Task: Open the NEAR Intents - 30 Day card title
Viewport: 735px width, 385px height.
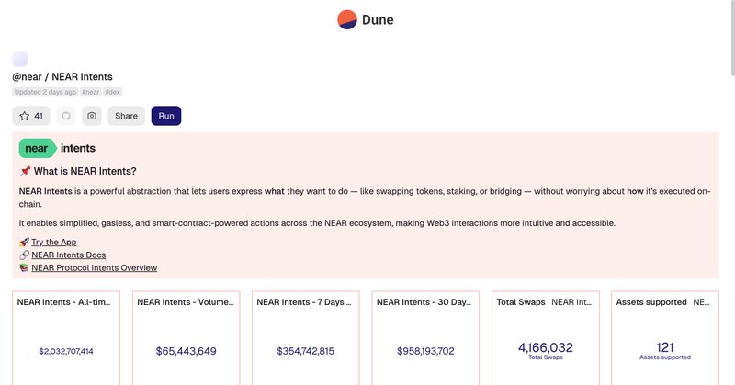Action: tap(424, 302)
